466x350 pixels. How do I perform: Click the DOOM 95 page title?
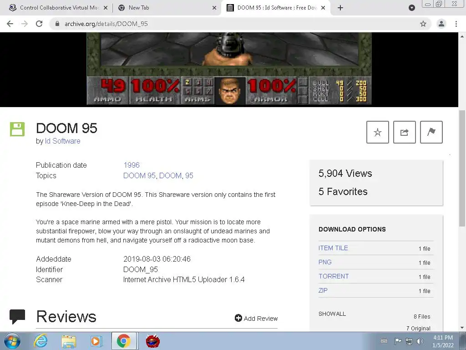[x=66, y=128]
